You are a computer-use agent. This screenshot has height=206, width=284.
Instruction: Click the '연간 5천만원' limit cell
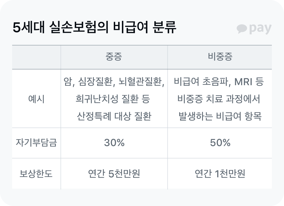click(x=114, y=174)
